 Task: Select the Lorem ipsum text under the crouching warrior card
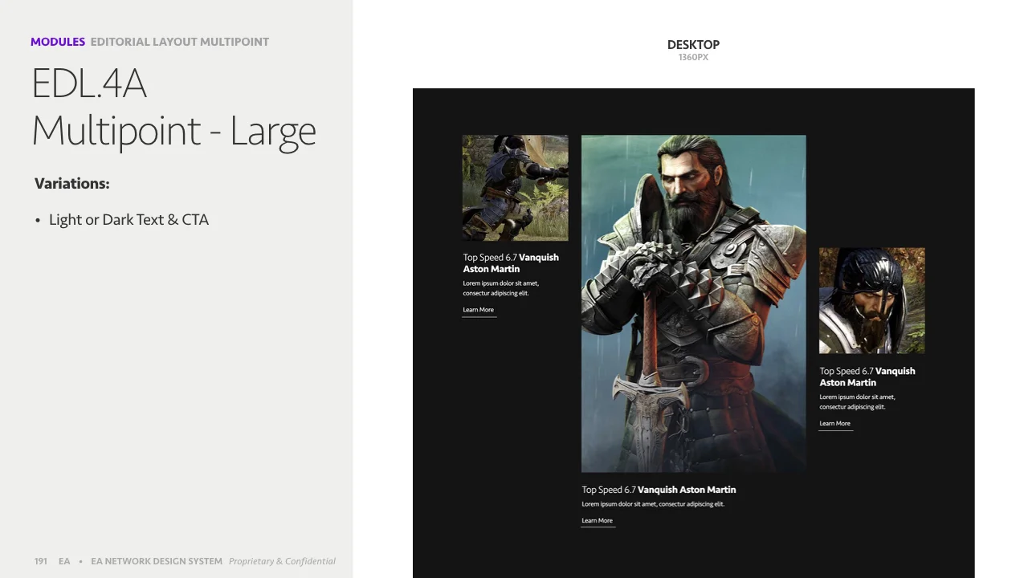(501, 288)
